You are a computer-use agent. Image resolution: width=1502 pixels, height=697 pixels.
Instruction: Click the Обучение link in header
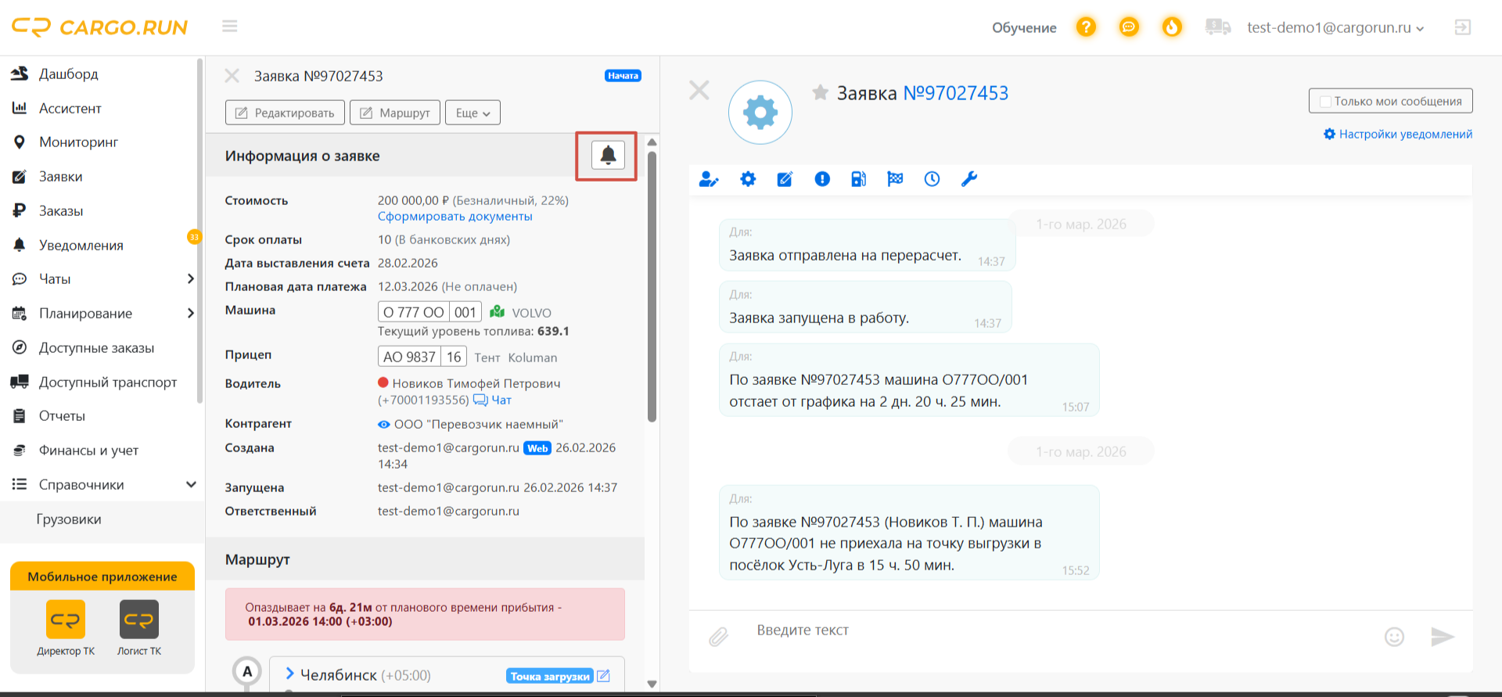(1024, 27)
